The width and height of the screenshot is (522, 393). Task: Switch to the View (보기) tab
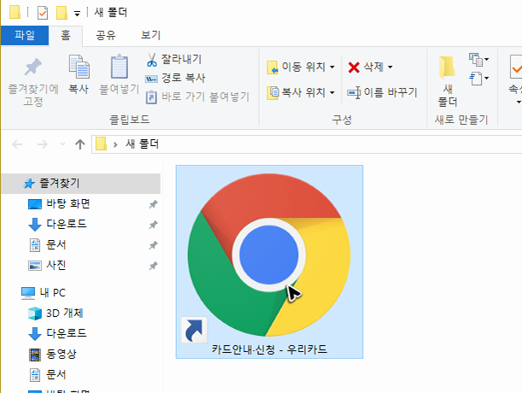pyautogui.click(x=150, y=35)
